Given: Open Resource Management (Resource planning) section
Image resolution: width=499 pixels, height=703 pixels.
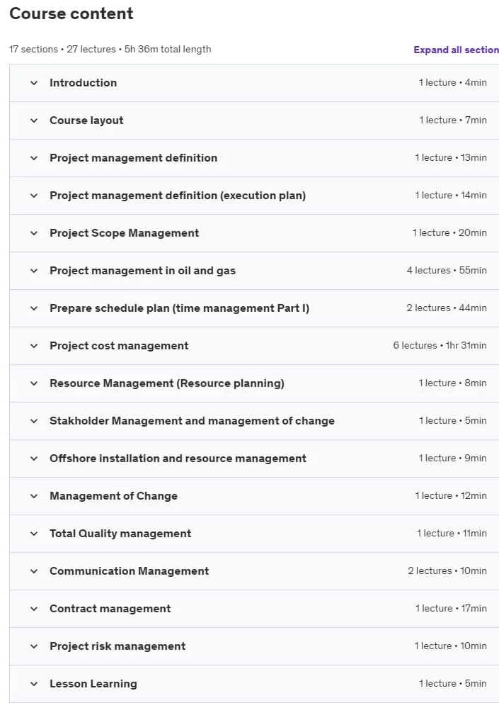Looking at the screenshot, I should click(254, 383).
